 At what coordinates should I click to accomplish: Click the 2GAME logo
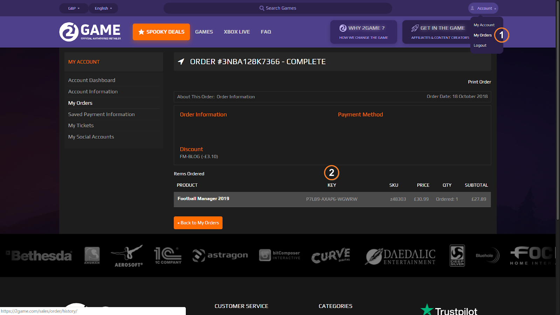pos(90,32)
